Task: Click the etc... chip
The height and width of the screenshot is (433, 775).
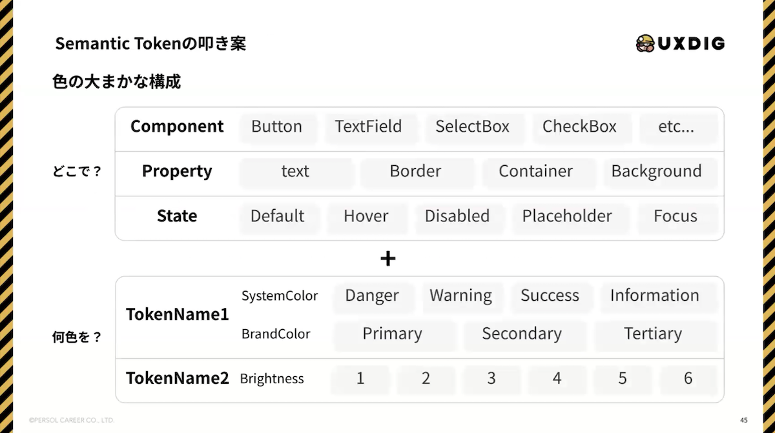Action: click(x=677, y=127)
